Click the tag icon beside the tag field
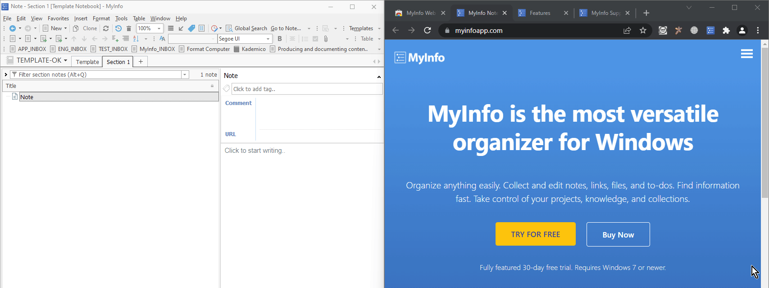 (x=227, y=89)
